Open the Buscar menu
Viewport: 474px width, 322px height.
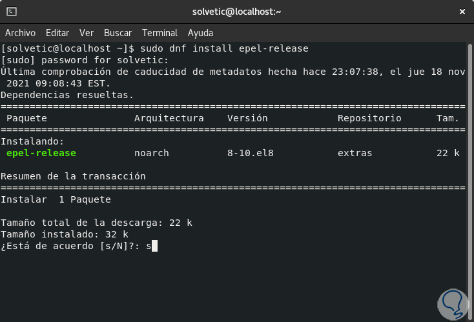click(118, 33)
